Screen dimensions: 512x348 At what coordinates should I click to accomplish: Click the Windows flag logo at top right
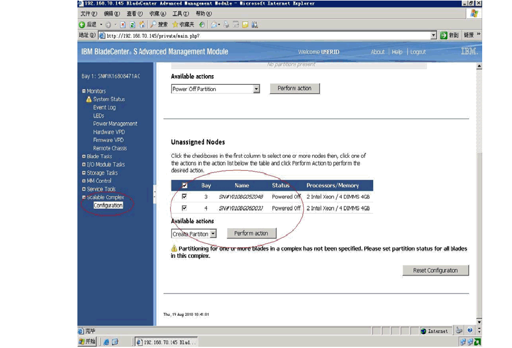(x=474, y=13)
